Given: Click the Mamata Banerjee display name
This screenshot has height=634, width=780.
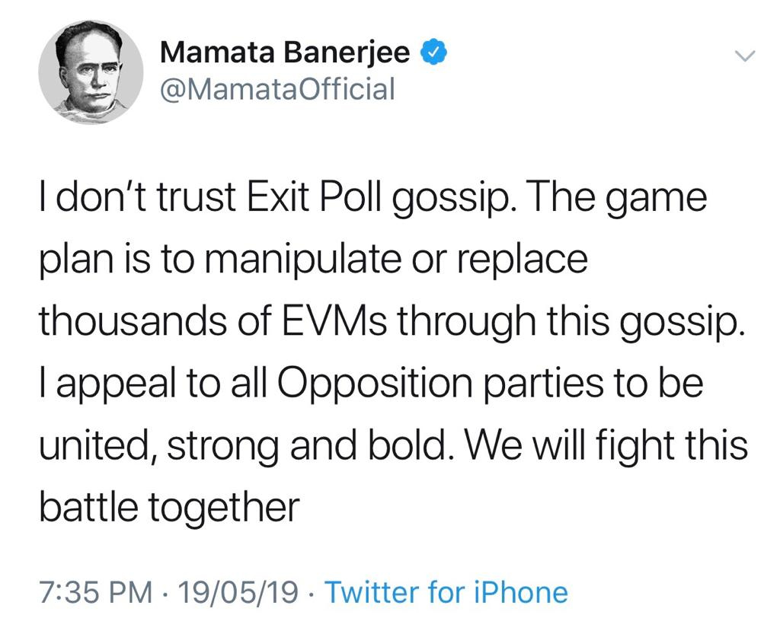Looking at the screenshot, I should point(285,51).
